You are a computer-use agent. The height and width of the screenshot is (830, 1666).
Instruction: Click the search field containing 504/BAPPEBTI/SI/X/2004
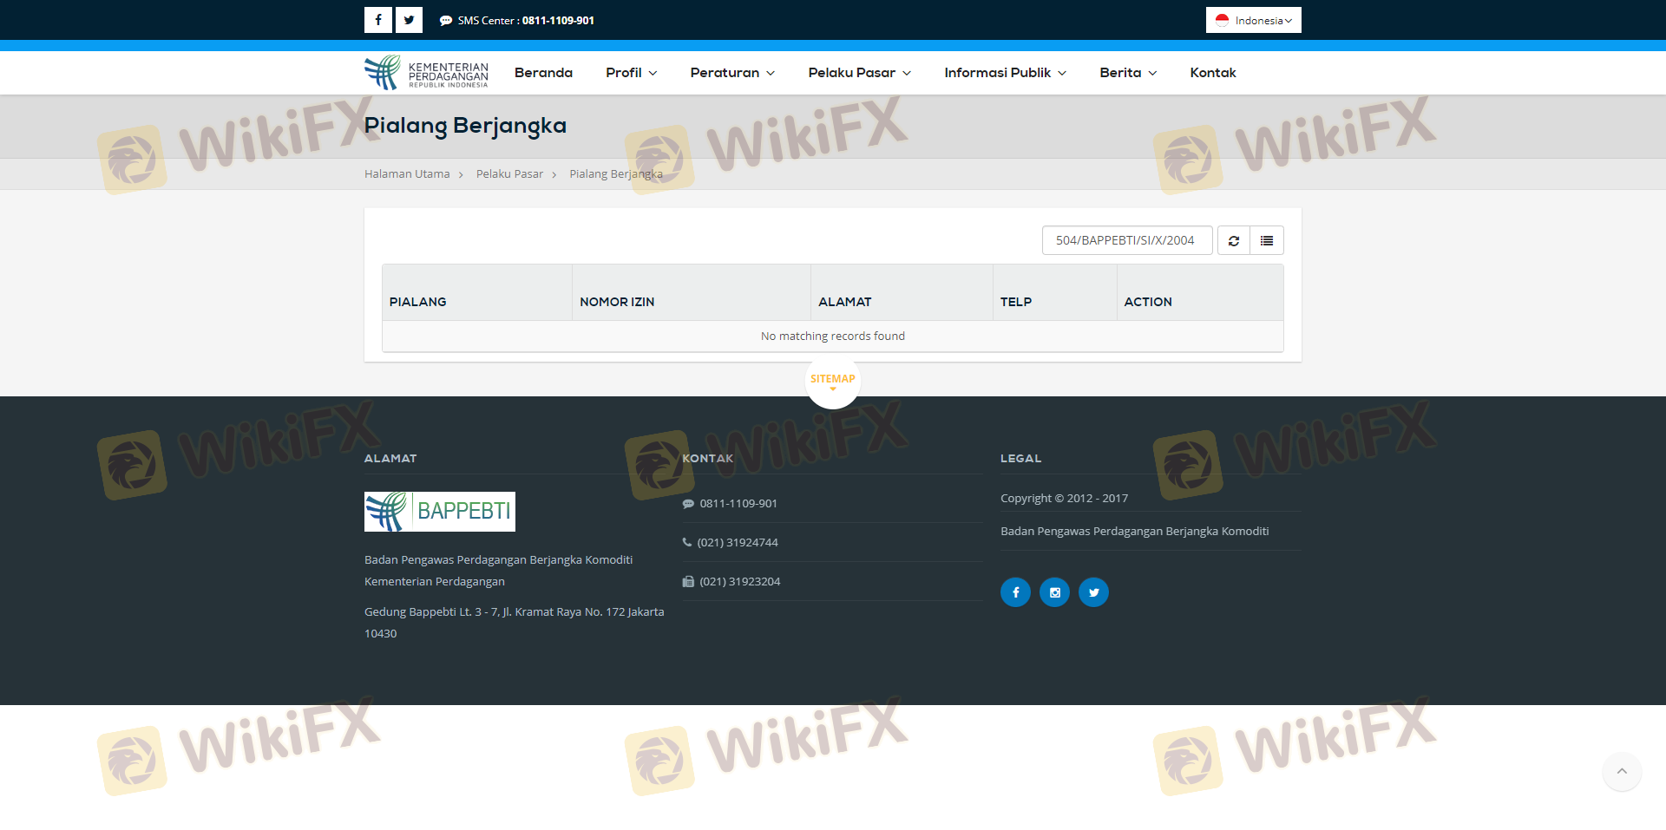click(1126, 241)
